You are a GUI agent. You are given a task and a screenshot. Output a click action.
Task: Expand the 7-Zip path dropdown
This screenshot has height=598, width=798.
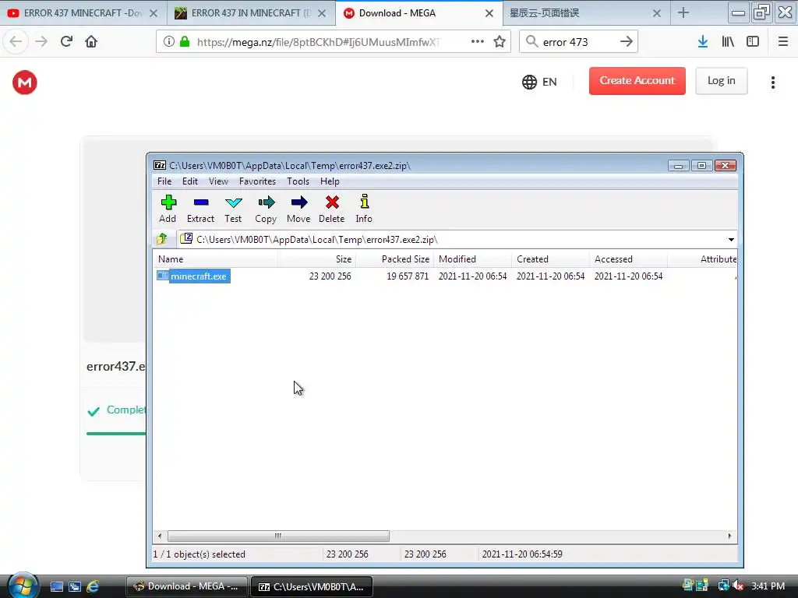[x=731, y=240]
